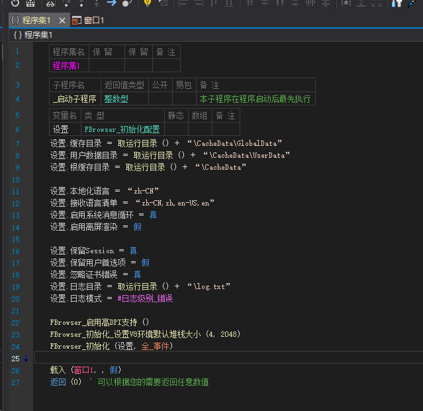
Task: Click the empty 数组 cell of variable 设置
Action: (x=200, y=129)
